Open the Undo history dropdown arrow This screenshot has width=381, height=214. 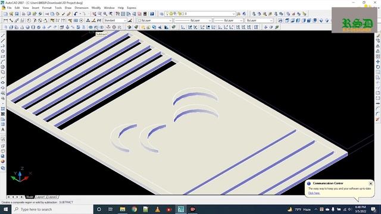80,14
